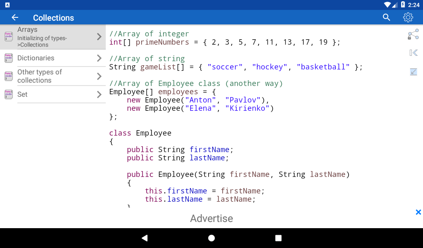
Task: Close the Advertise banner with the blue X
Action: click(418, 212)
